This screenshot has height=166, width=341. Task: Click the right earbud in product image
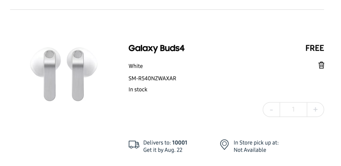click(82, 74)
